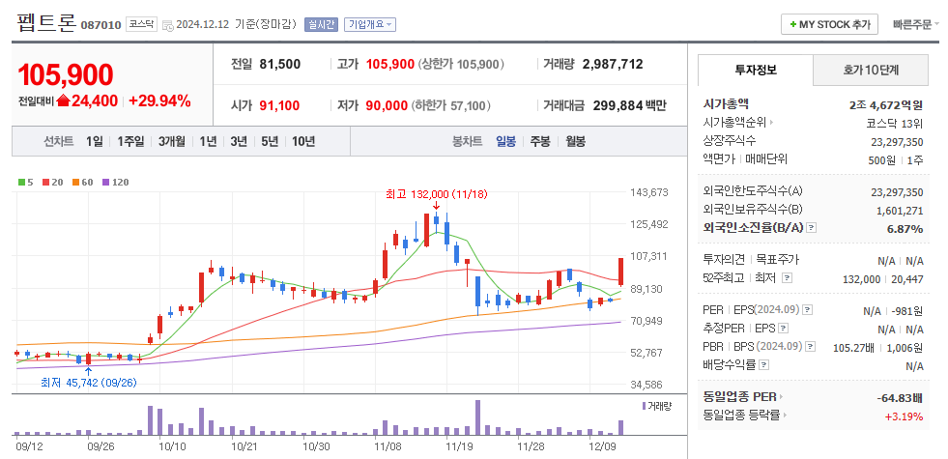Click the 배당수익률 help question icon
This screenshot has width=948, height=459.
(x=764, y=364)
